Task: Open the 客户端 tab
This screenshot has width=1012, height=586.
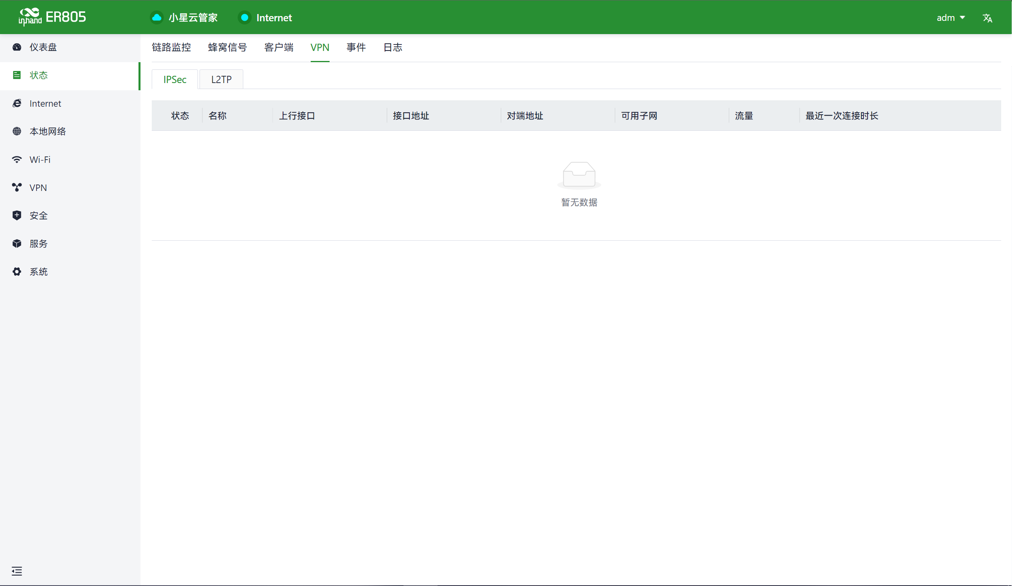Action: tap(279, 47)
